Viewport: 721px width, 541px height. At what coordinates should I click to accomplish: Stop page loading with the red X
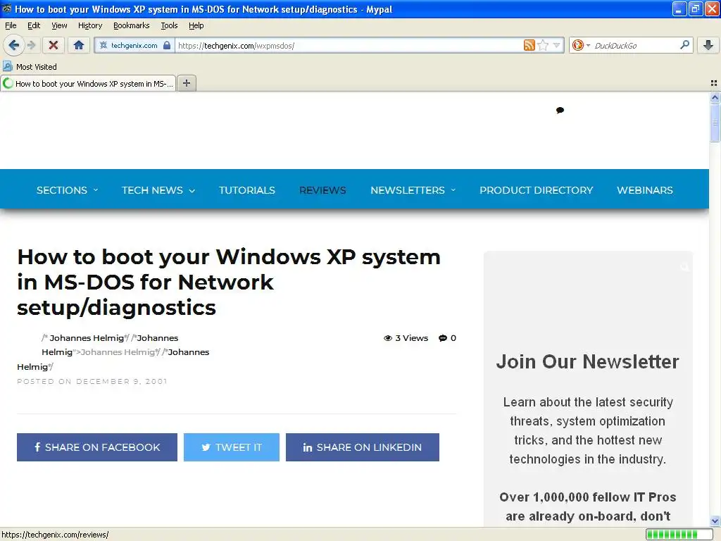coord(54,45)
